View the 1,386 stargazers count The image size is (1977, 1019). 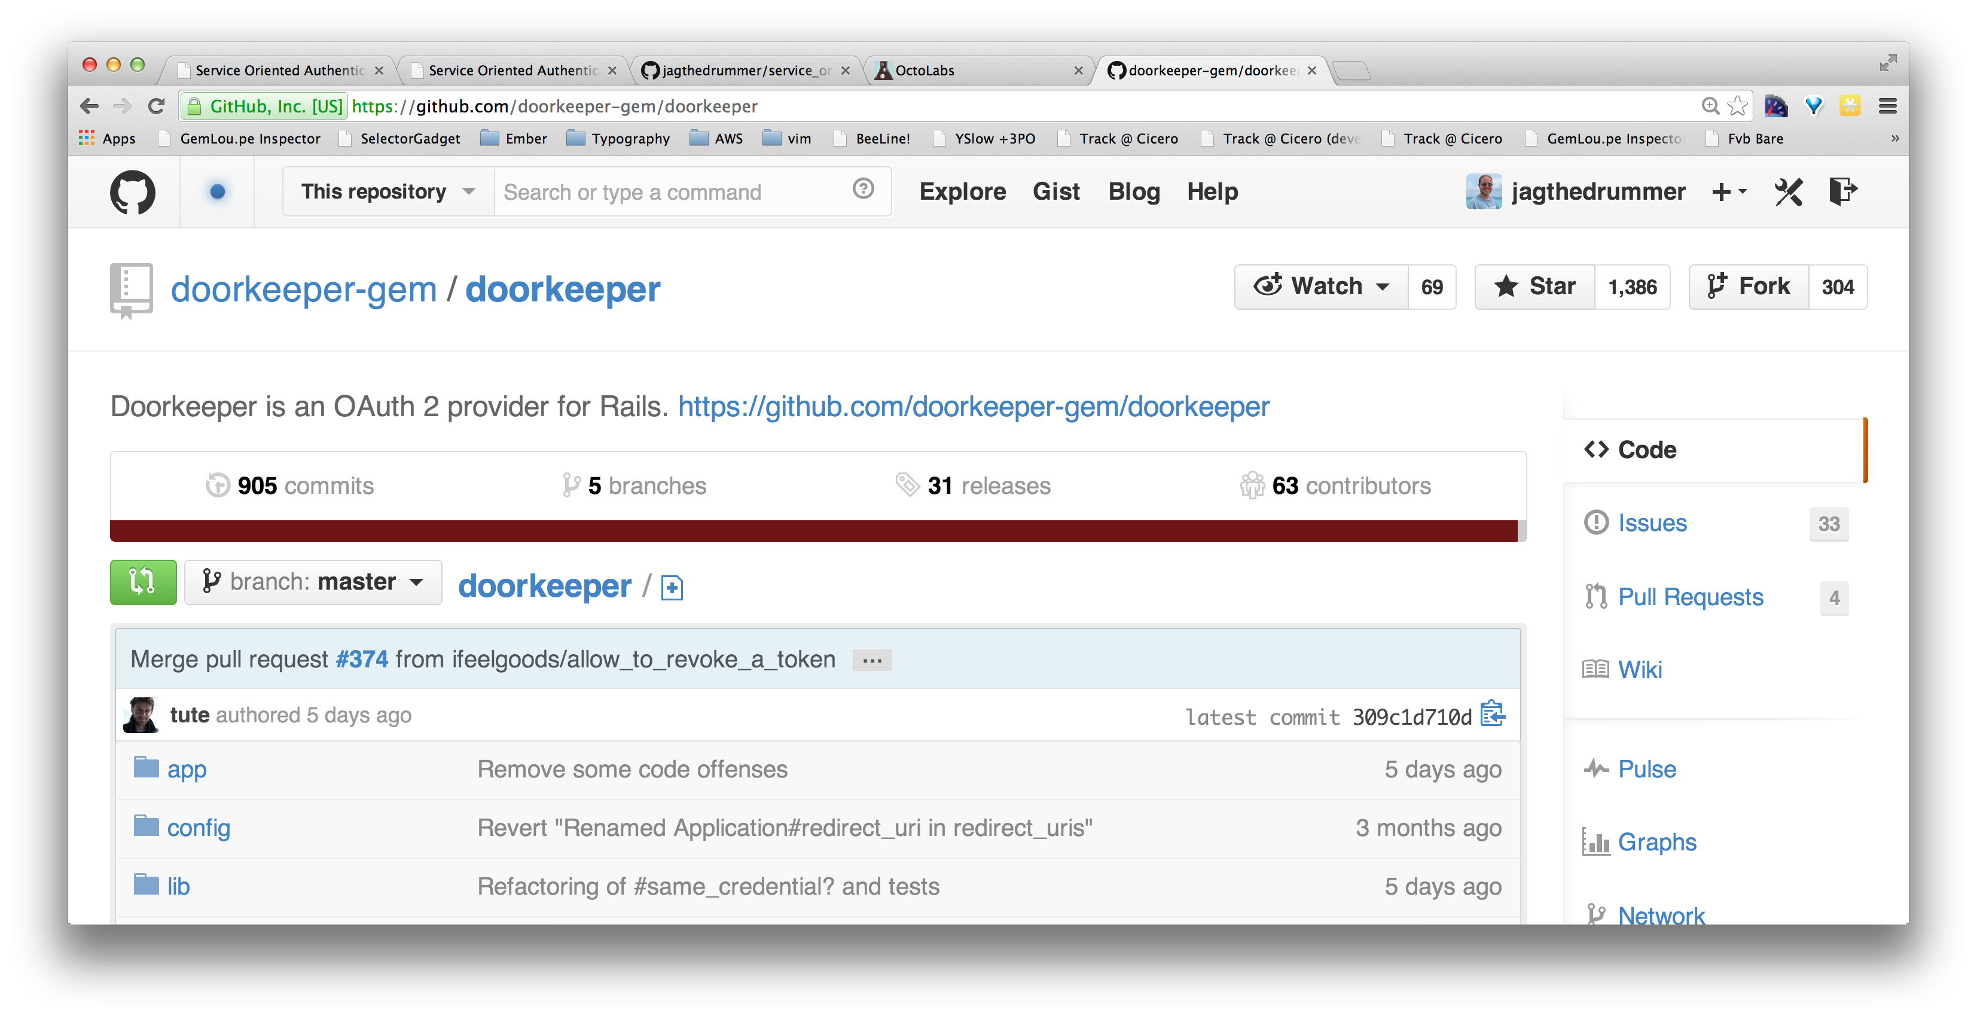click(1633, 287)
